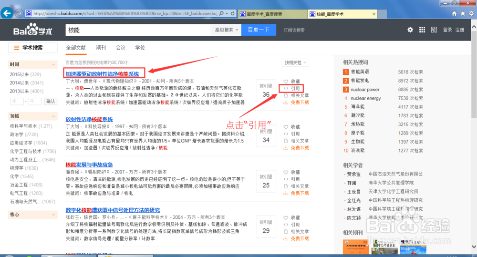Click the start year input field
This screenshot has height=257, width=477.
click(x=16, y=101)
